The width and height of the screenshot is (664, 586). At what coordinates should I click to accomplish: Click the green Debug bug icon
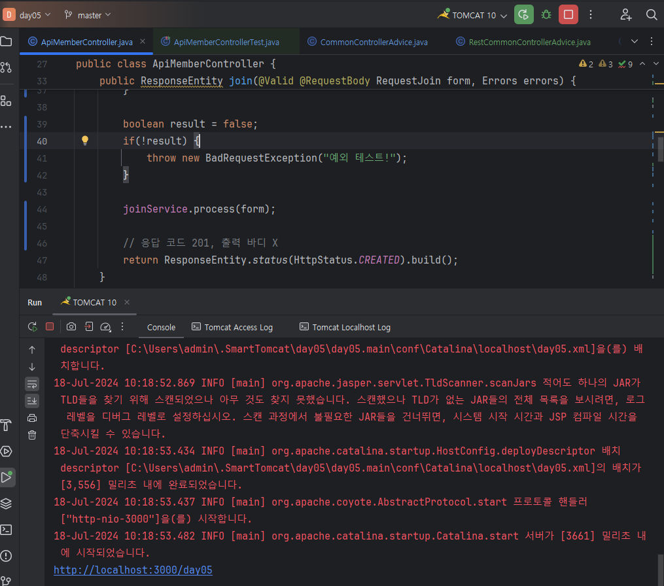tap(546, 14)
